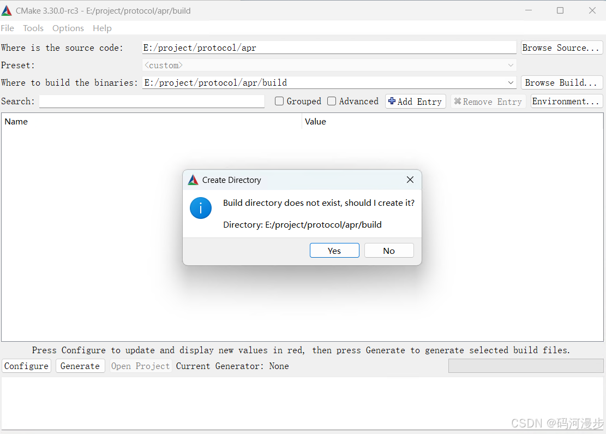This screenshot has height=434, width=606.
Task: Click Browse Build button
Action: [x=562, y=83]
